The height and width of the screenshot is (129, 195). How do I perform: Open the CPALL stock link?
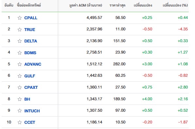[31, 18]
